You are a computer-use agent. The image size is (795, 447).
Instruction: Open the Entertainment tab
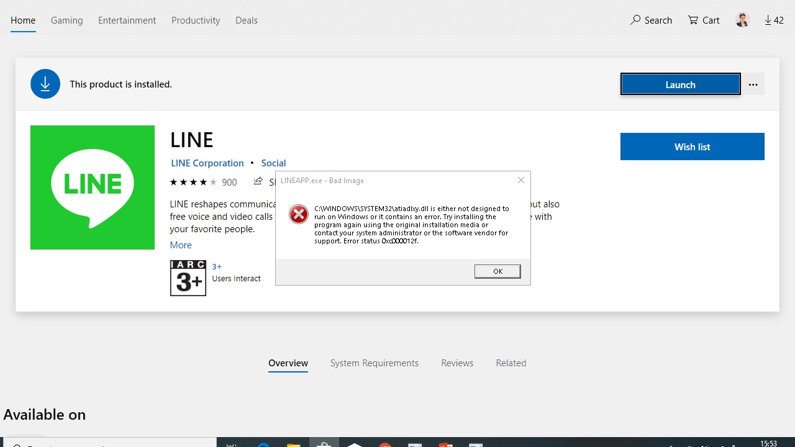coord(127,20)
